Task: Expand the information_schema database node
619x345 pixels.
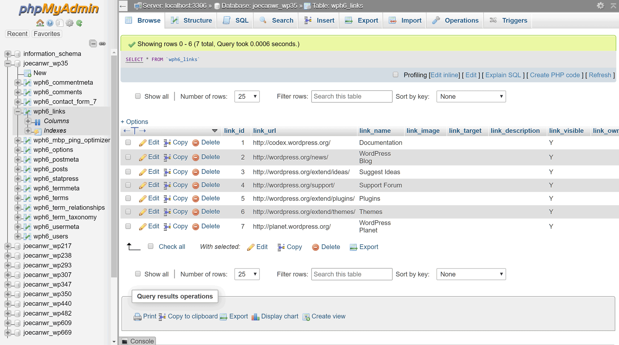Action: click(x=8, y=54)
